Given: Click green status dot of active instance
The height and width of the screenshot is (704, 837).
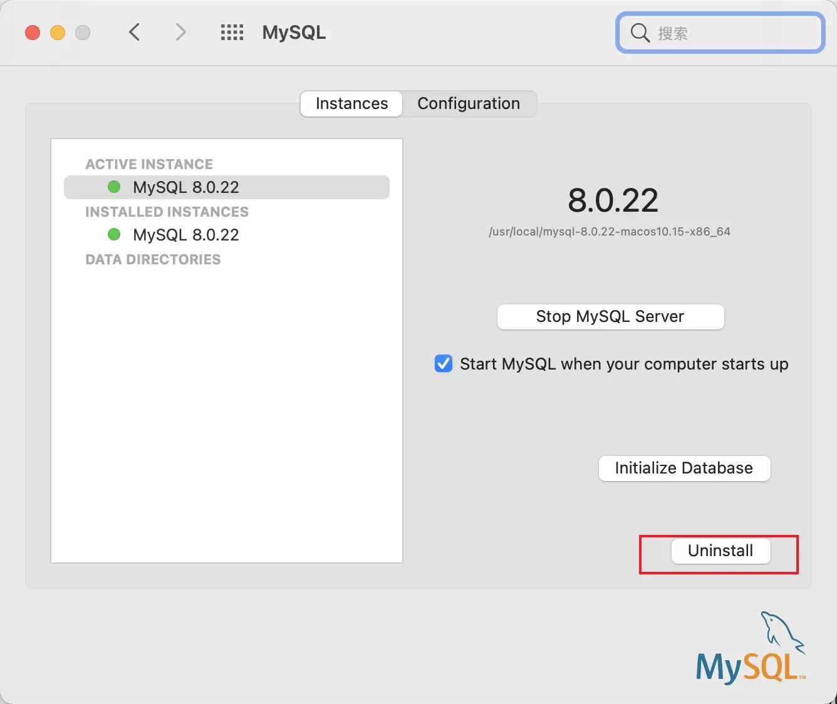Looking at the screenshot, I should click(114, 187).
